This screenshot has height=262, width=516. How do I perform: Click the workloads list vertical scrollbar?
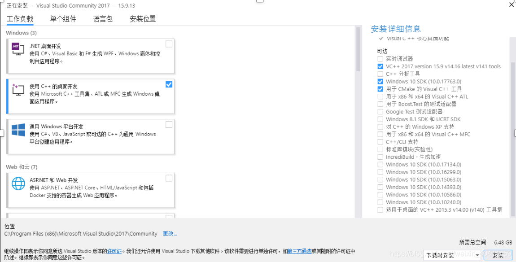pos(359,49)
